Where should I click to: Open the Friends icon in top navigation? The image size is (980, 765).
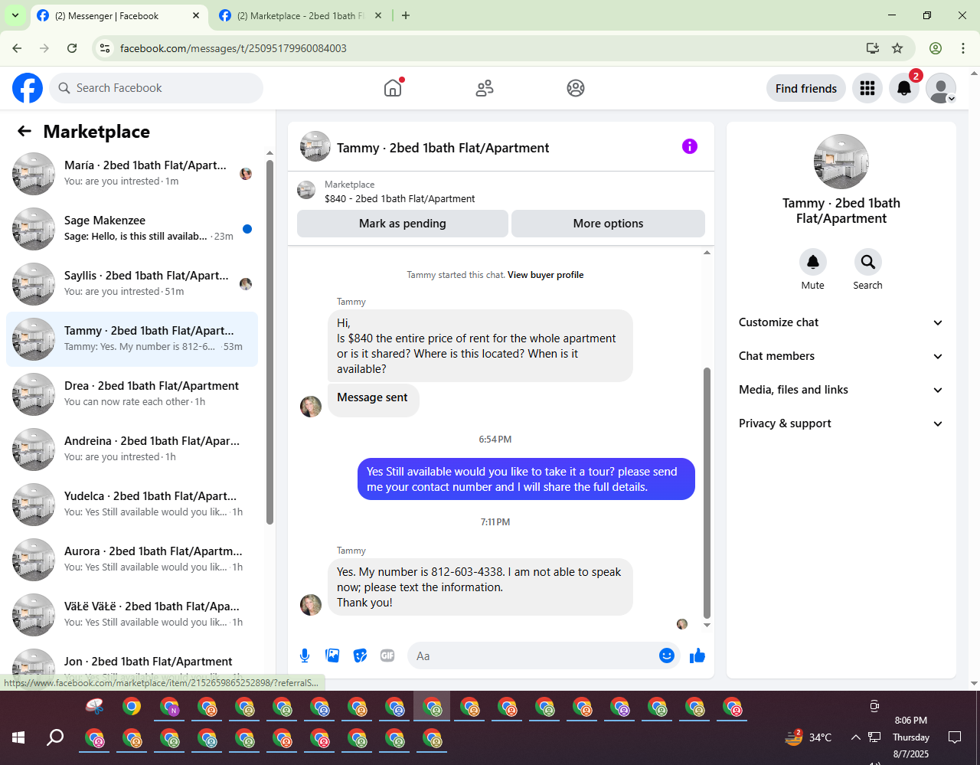485,88
